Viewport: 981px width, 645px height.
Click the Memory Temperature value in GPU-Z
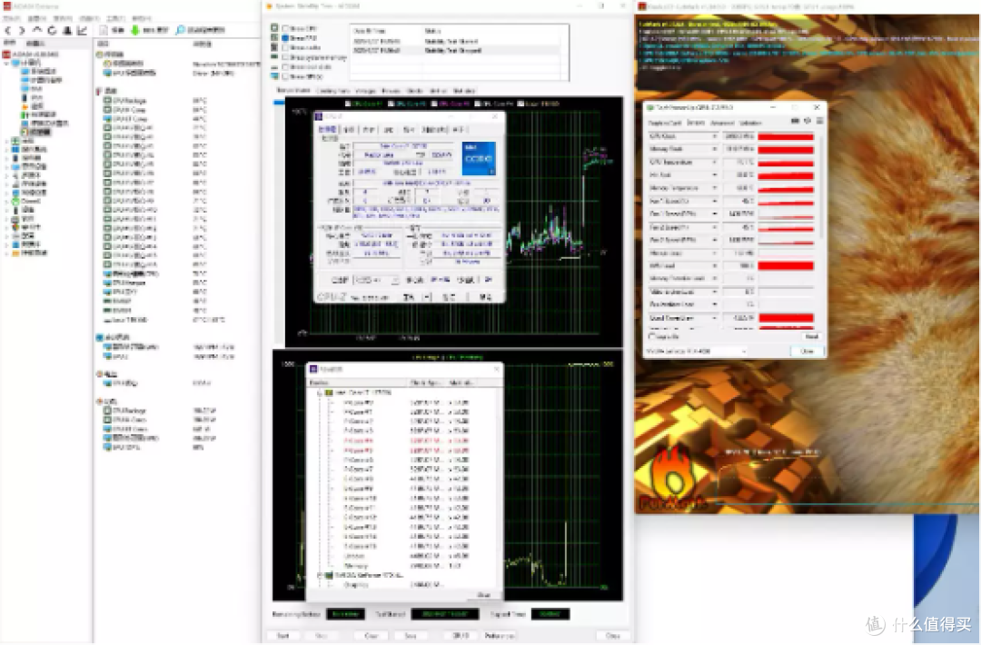738,188
